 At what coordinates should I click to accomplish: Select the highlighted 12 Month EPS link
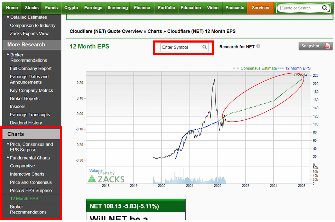pos(24,198)
